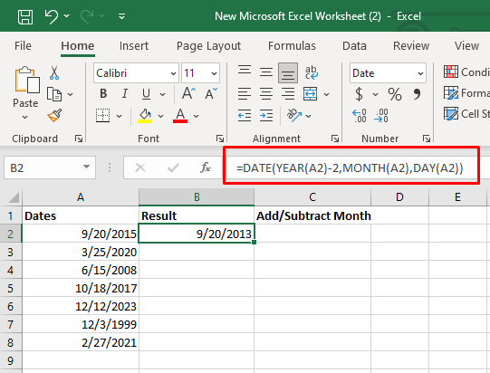The image size is (490, 373).
Task: Apply red Font Color
Action: [x=180, y=116]
